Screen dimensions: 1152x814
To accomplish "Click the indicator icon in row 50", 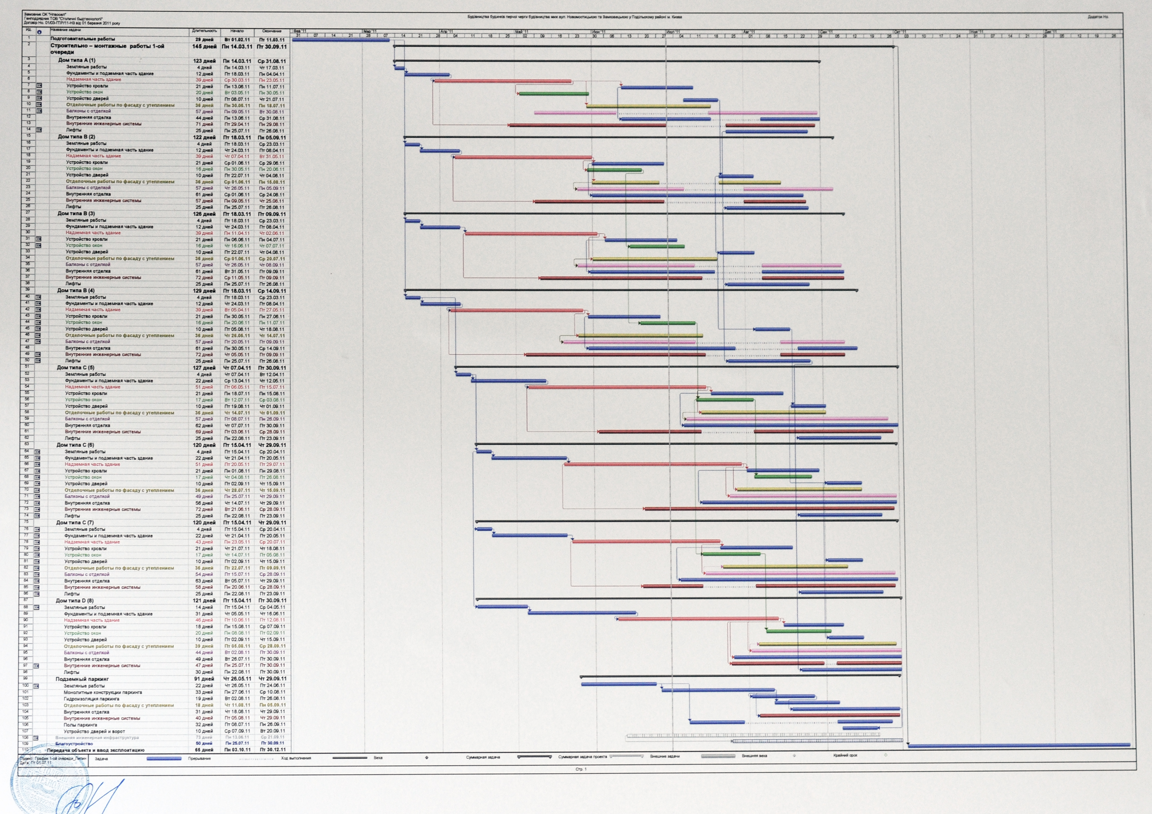I will click(39, 361).
